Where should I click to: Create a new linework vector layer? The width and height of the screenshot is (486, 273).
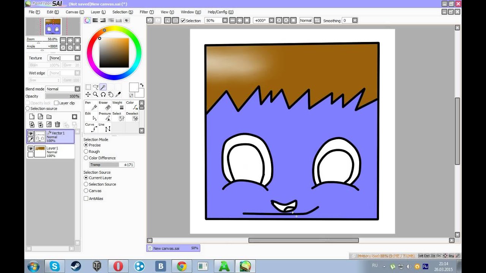40,117
